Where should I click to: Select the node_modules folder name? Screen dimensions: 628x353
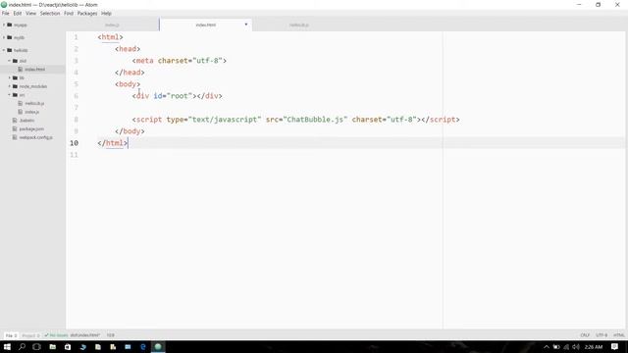pos(33,86)
